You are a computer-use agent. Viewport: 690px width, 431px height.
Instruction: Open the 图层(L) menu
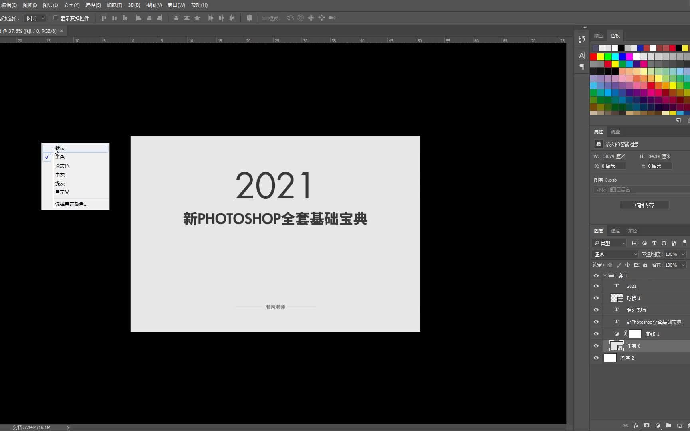50,5
